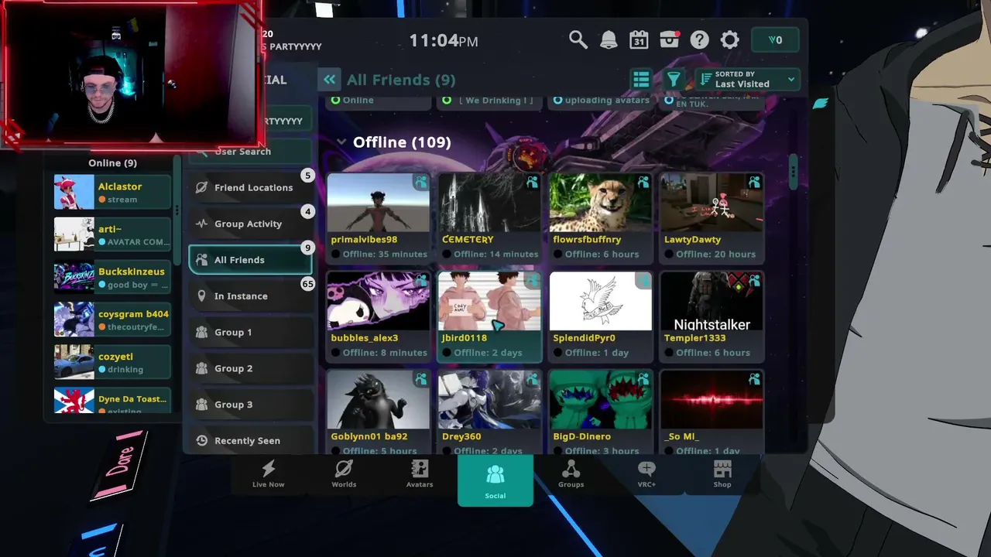Viewport: 991px width, 557px height.
Task: Open Group 1 friends list
Action: [x=251, y=333]
